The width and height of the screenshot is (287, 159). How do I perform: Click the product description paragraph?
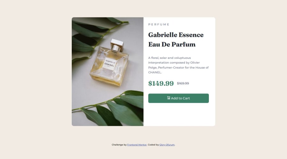[x=179, y=65]
